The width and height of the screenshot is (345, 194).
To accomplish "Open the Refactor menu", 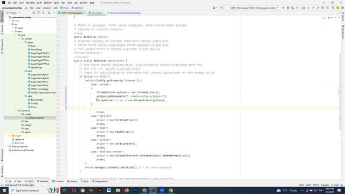I will point(48,3).
